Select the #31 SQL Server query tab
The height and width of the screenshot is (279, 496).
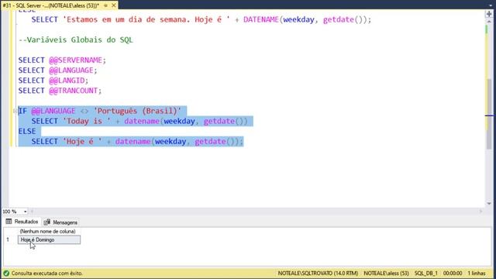click(50, 5)
